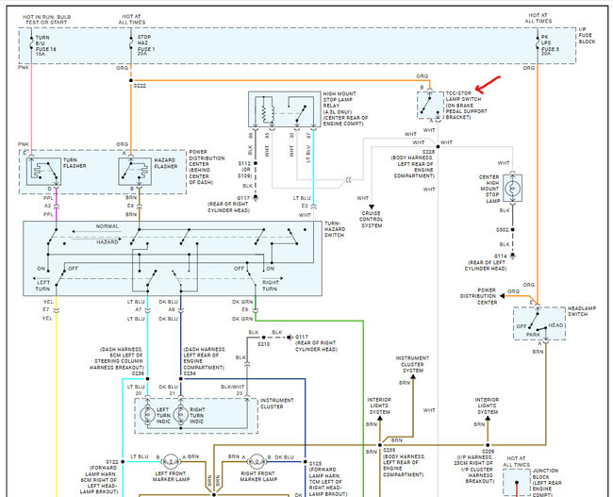Click the red hand-drawn arrow annotation
The width and height of the screenshot is (613, 497).
click(488, 85)
